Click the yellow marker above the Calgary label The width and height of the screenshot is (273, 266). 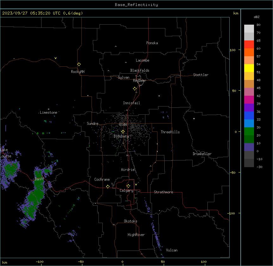tap(128, 186)
